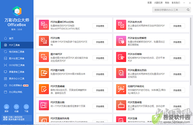Image resolution: width=193 pixels, height=125 pixels.
Task: Open the PDF页面编辑 icon
Action: point(44,89)
